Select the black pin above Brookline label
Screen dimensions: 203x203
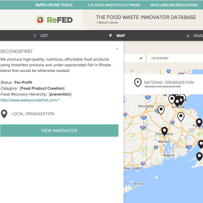point(177,102)
